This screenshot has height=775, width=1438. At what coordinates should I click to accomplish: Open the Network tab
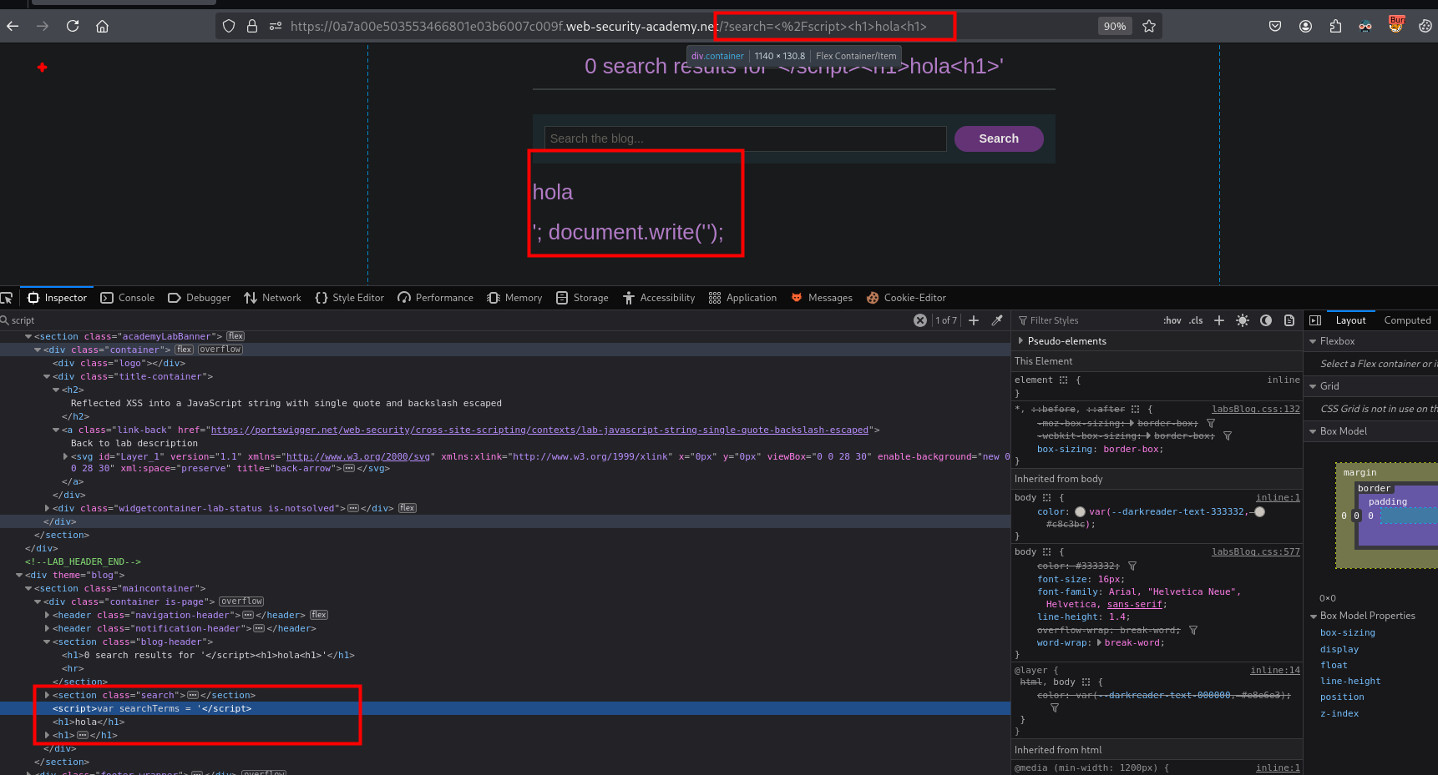pyautogui.click(x=272, y=298)
